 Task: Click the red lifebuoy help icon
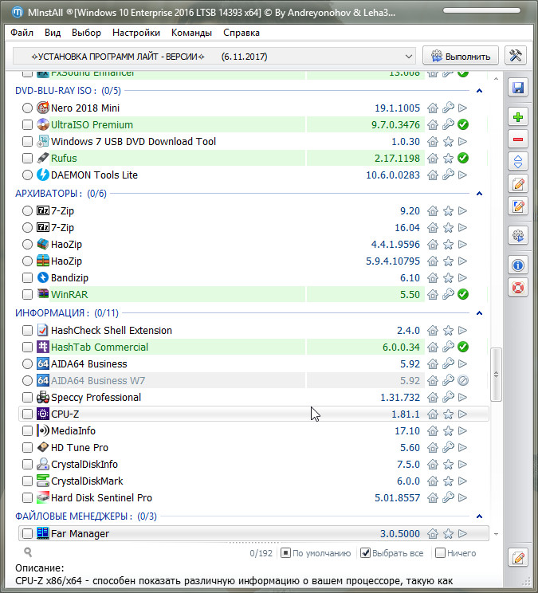pyautogui.click(x=517, y=288)
